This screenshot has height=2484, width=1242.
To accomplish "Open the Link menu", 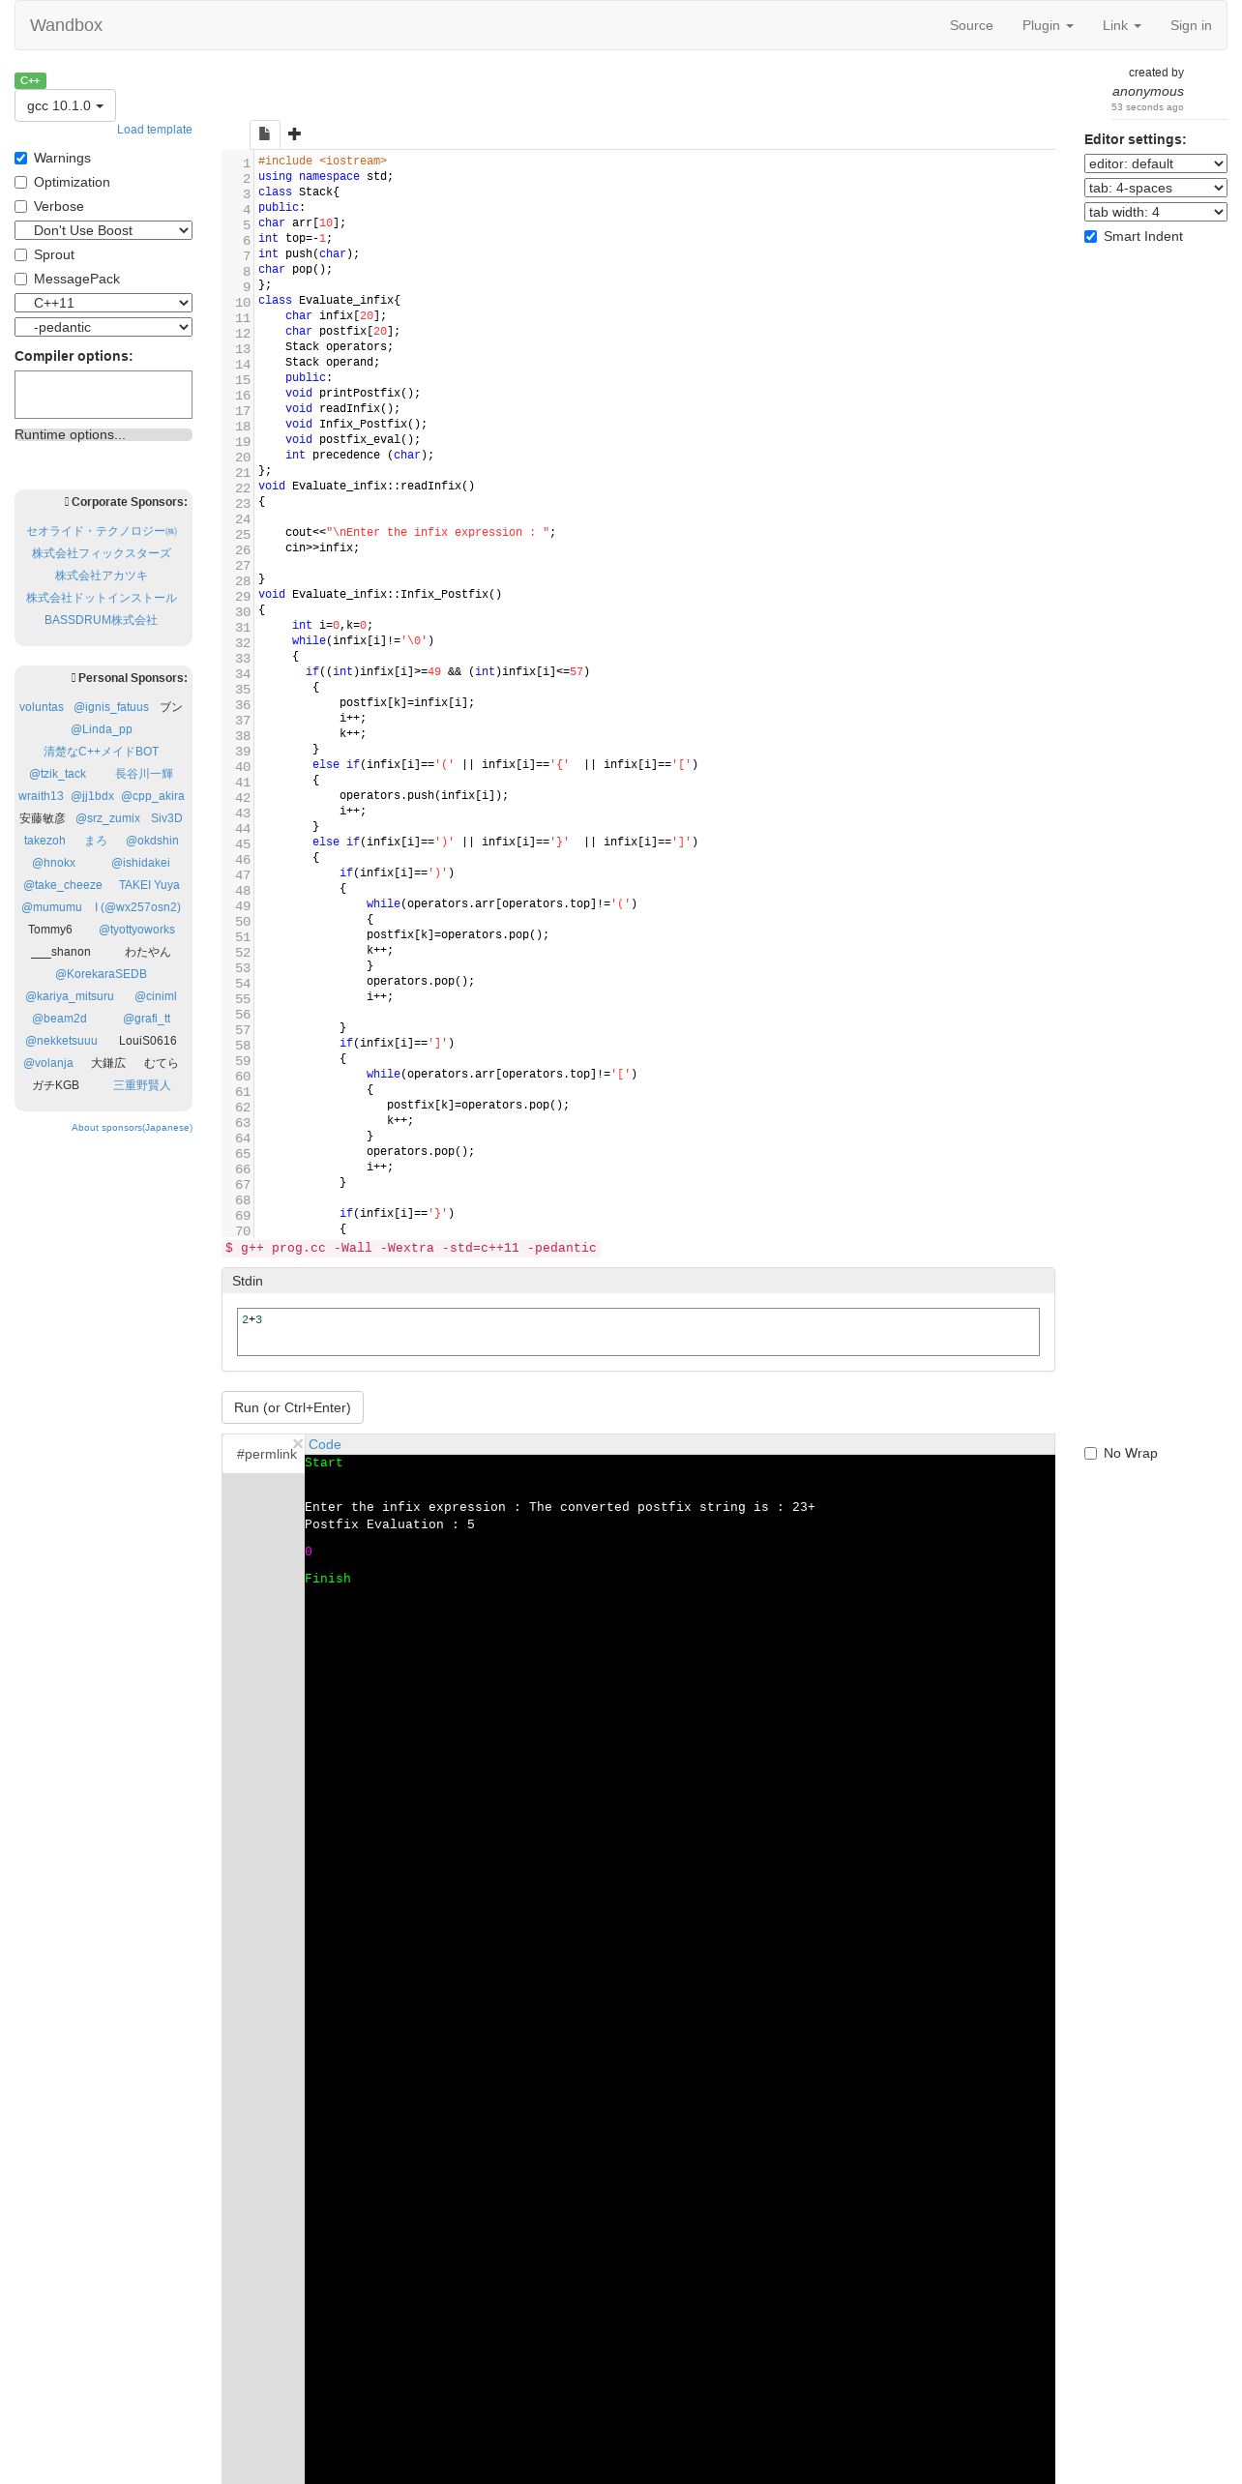I will [x=1122, y=25].
